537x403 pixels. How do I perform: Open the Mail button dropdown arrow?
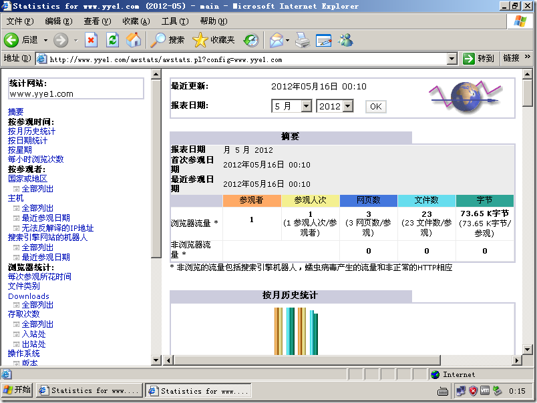click(x=287, y=41)
